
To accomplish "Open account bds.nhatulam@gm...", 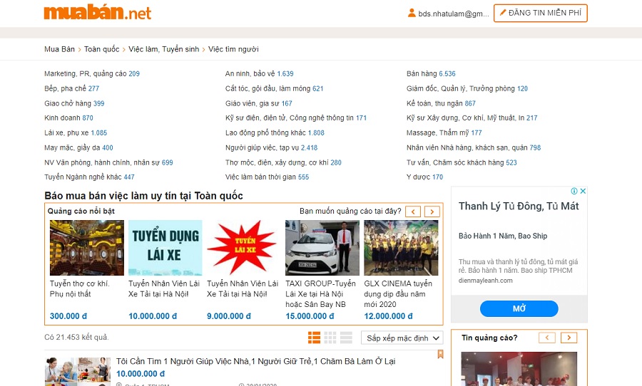I will click(454, 14).
